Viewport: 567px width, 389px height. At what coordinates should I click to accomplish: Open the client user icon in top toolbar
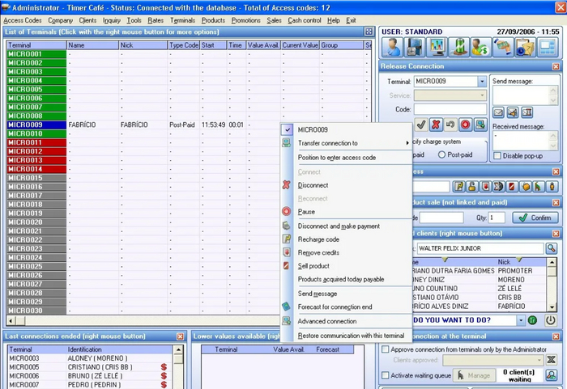(393, 48)
